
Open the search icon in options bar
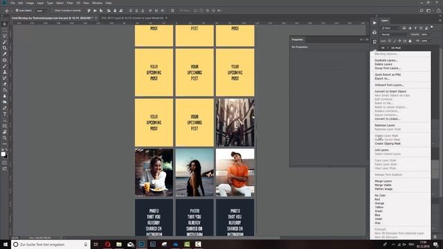coord(422,11)
